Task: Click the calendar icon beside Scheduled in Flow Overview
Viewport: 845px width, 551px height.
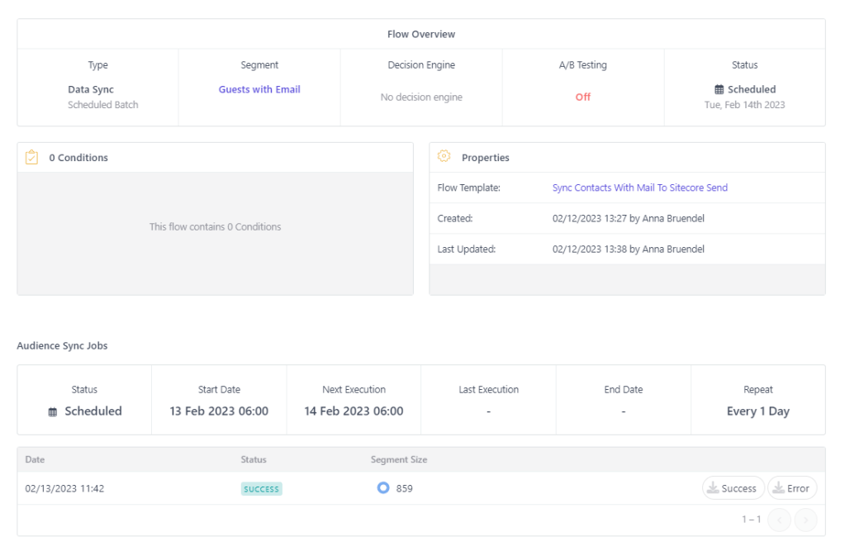Action: pyautogui.click(x=719, y=89)
